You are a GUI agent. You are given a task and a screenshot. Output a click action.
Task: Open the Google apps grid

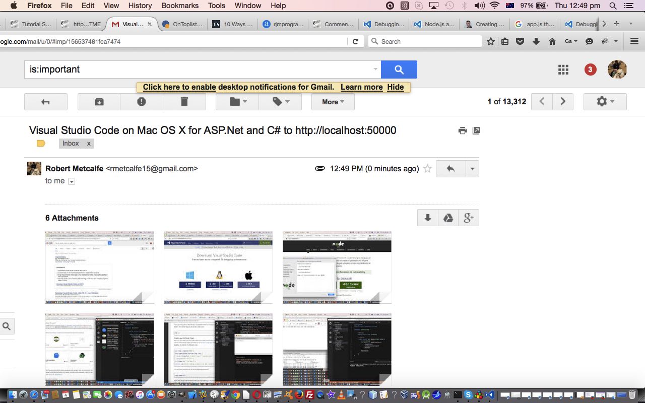pos(563,70)
